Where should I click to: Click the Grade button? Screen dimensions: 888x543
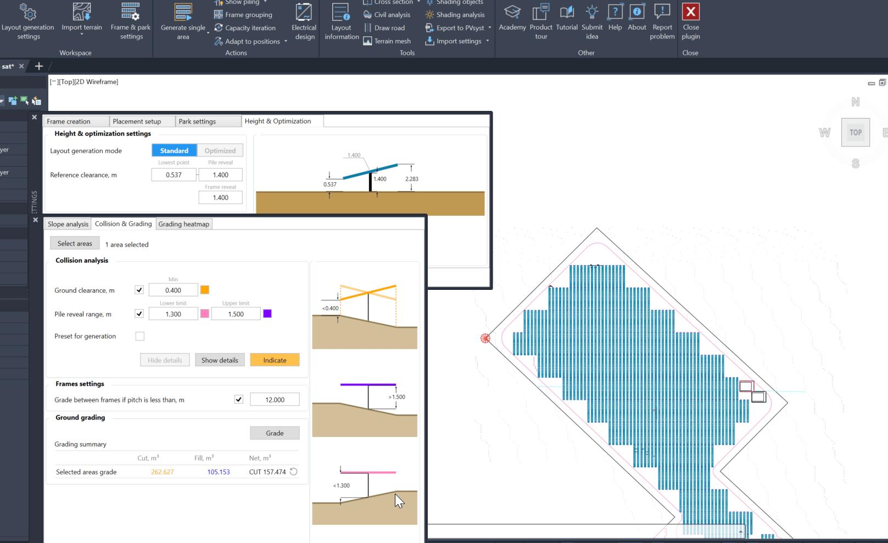click(x=275, y=433)
